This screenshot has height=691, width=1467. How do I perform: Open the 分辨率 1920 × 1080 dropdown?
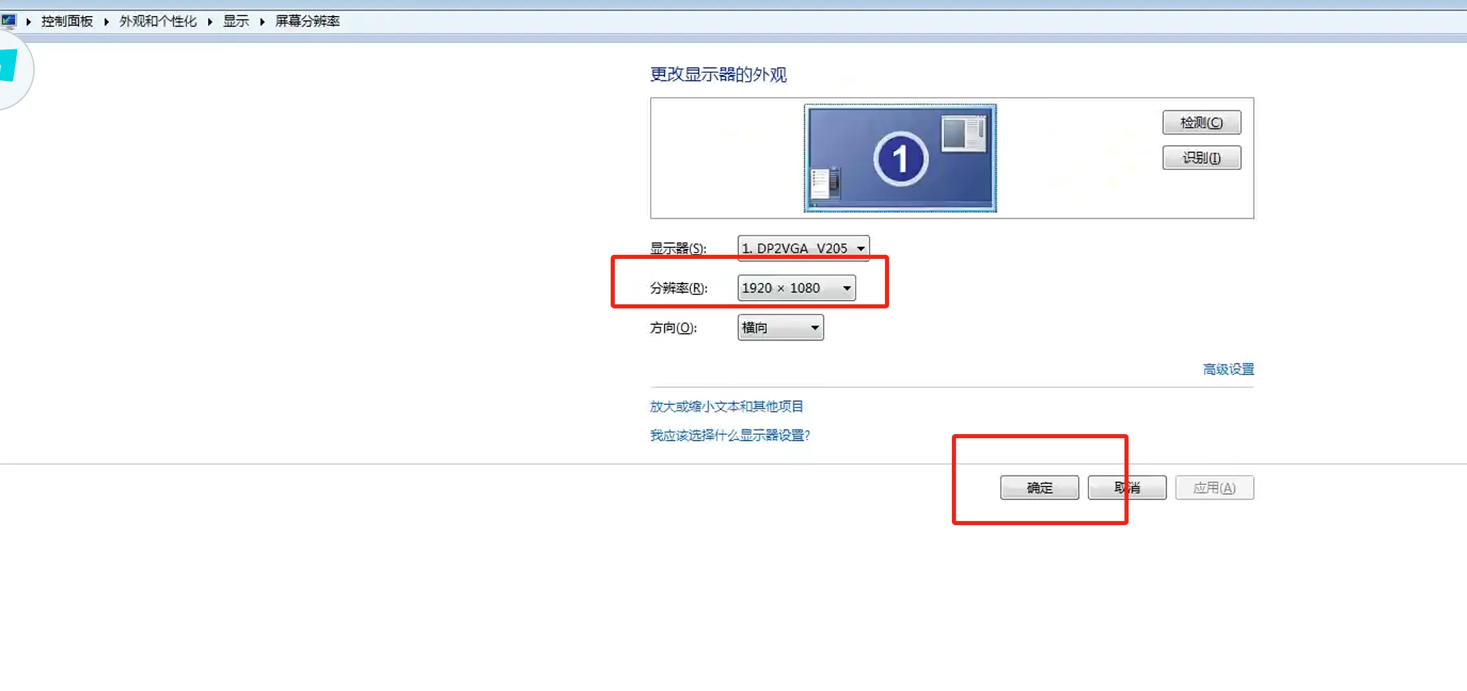[x=796, y=288]
